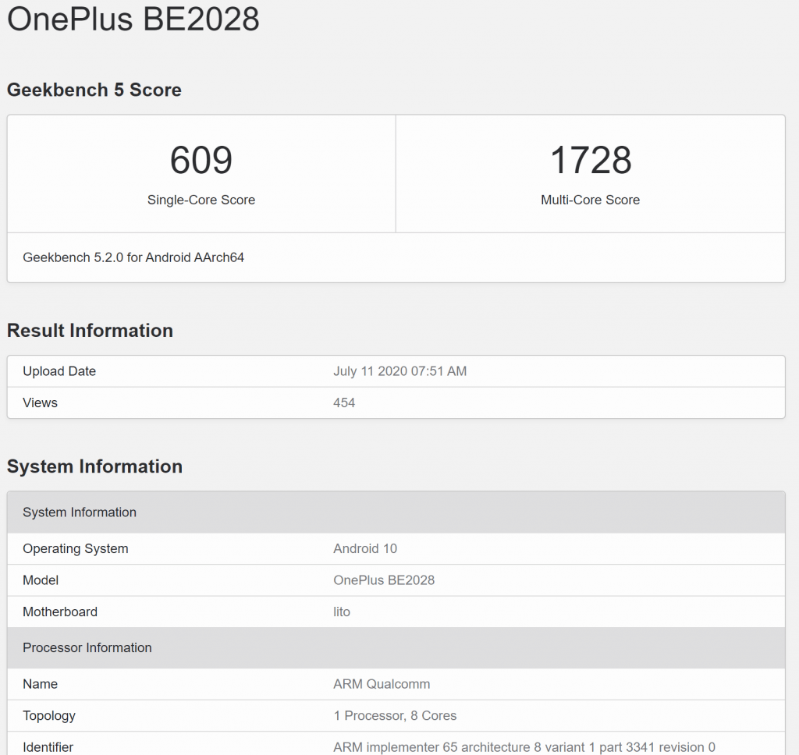
Task: Select Geekbench 5.2.0 for Android AArch64 text
Action: point(133,257)
